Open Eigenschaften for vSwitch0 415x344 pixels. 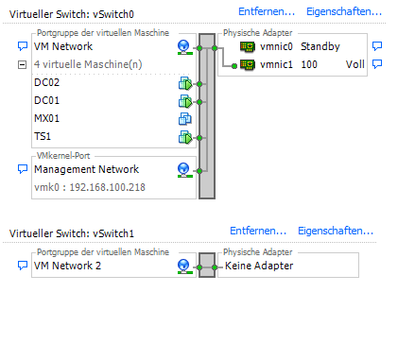(344, 11)
